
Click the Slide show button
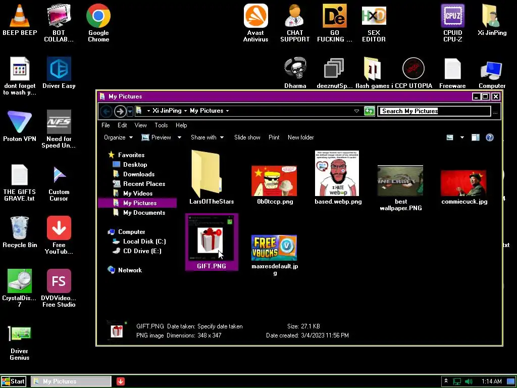247,137
